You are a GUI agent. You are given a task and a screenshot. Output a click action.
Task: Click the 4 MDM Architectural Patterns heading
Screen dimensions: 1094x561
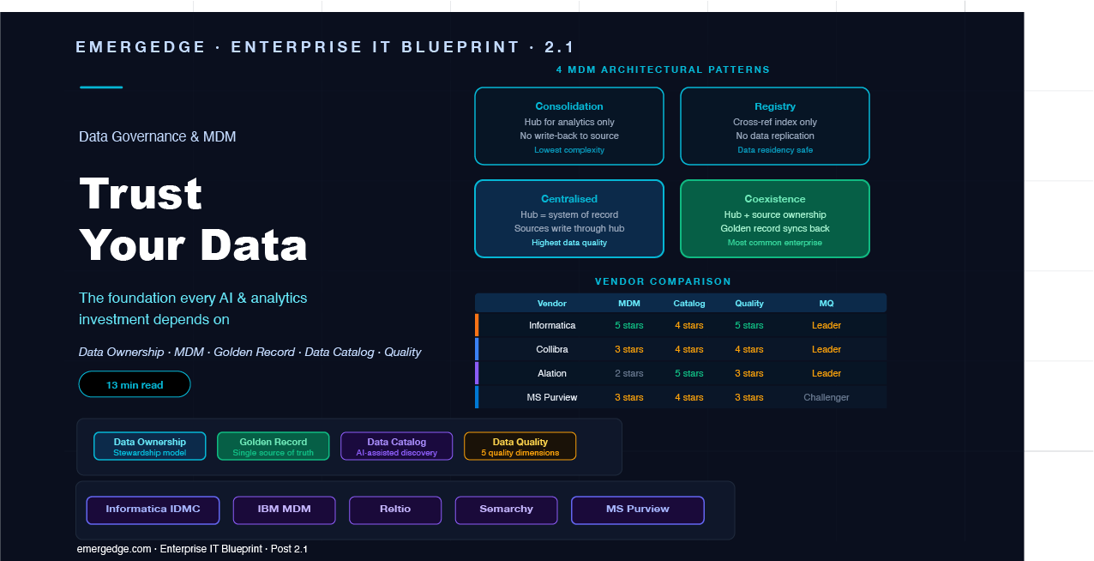click(x=663, y=69)
